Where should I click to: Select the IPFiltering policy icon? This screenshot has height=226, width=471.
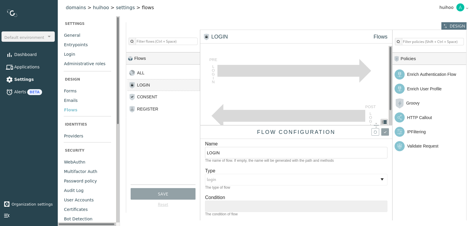(399, 132)
